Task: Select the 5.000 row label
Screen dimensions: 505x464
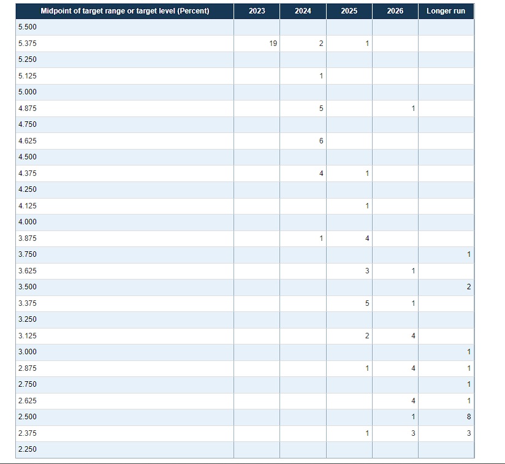Action: click(28, 92)
